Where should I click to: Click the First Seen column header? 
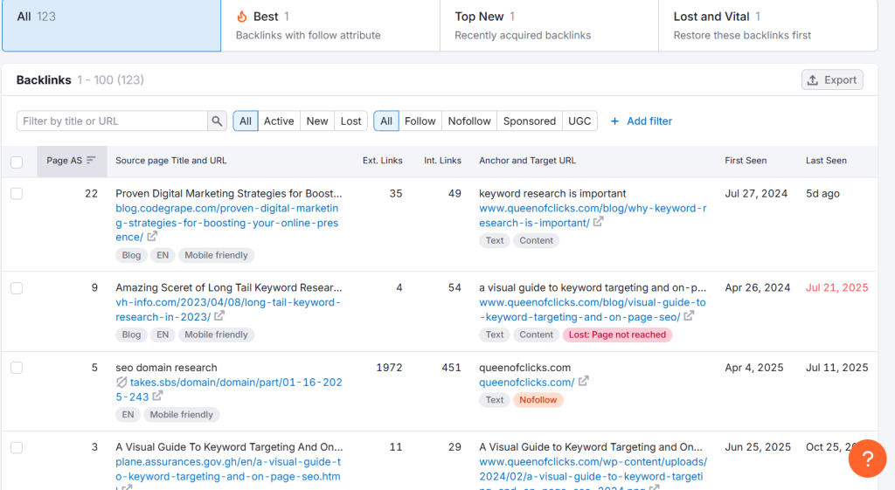coord(746,161)
